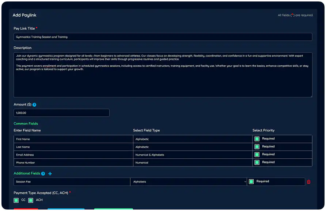326x211 pixels.
Task: Click the Pay Link Title input box
Action: pos(163,37)
